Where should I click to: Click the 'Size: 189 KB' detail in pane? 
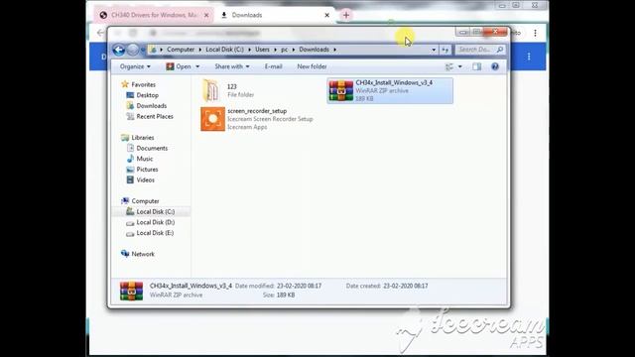tap(279, 296)
